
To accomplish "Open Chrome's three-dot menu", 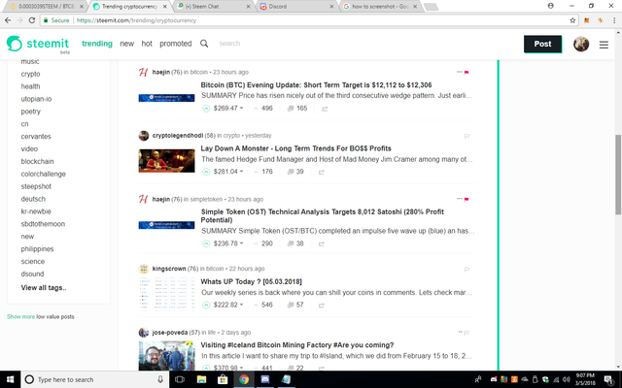I will (x=614, y=20).
